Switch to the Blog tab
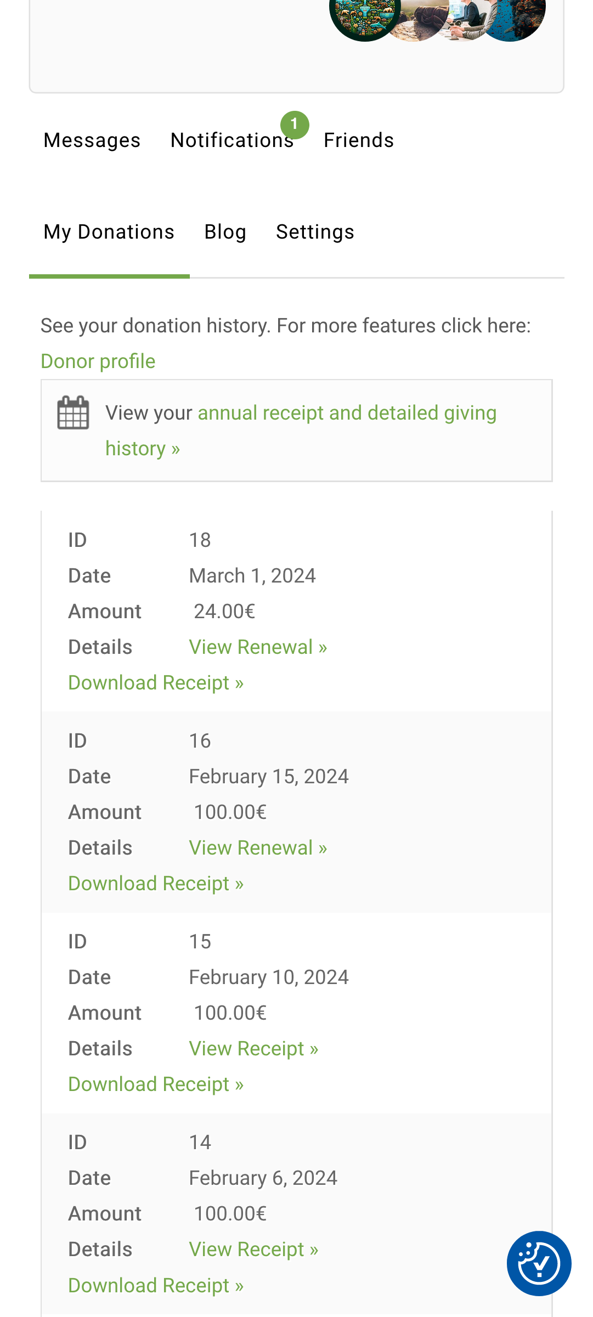 [x=225, y=232]
